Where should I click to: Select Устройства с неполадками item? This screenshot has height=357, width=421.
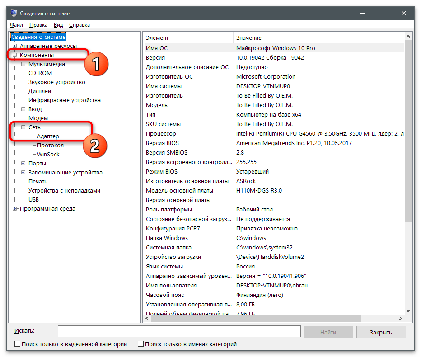[x=64, y=191]
